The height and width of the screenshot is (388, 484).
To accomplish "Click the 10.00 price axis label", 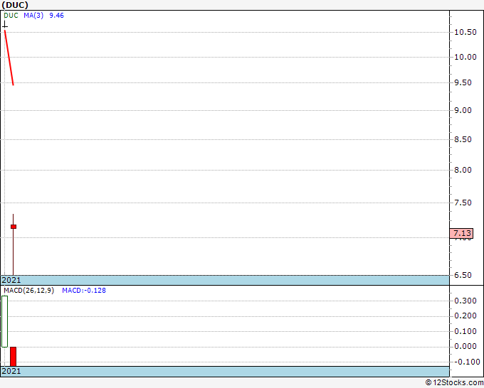I will tap(465, 57).
